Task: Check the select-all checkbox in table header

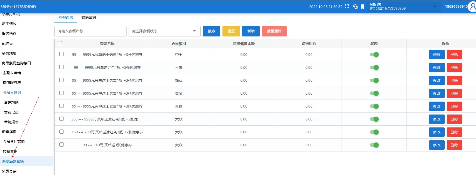Action: (x=60, y=43)
